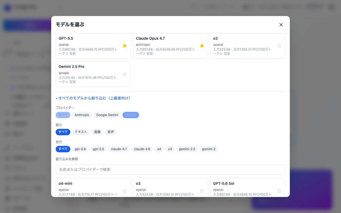Screen dimensions: 341x213
Task: Filter generation by gpt-5.6 chip
Action: (x=80, y=149)
